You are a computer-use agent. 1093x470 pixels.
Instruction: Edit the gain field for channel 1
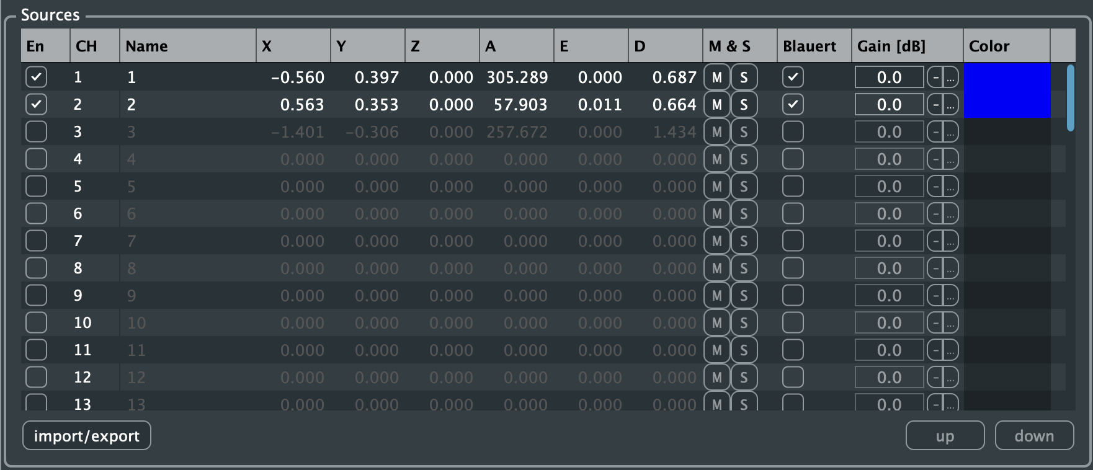pos(890,78)
